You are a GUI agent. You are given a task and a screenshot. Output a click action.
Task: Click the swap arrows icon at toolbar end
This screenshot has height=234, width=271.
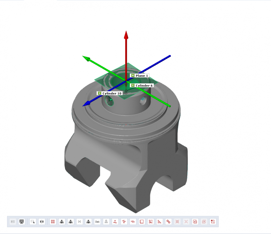[213, 222]
